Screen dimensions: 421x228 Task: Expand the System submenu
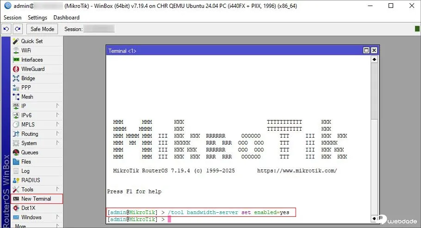coord(58,143)
